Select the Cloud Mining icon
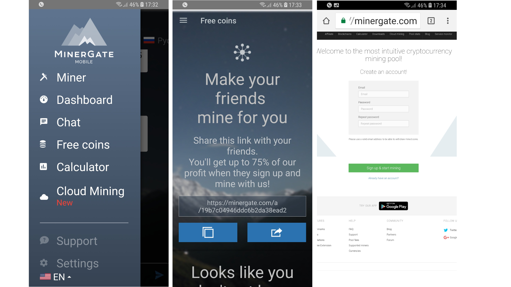Screen dimensions: 511x287 44,196
